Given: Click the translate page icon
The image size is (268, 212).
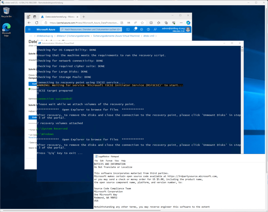Looking at the screenshot, I should point(129,23).
